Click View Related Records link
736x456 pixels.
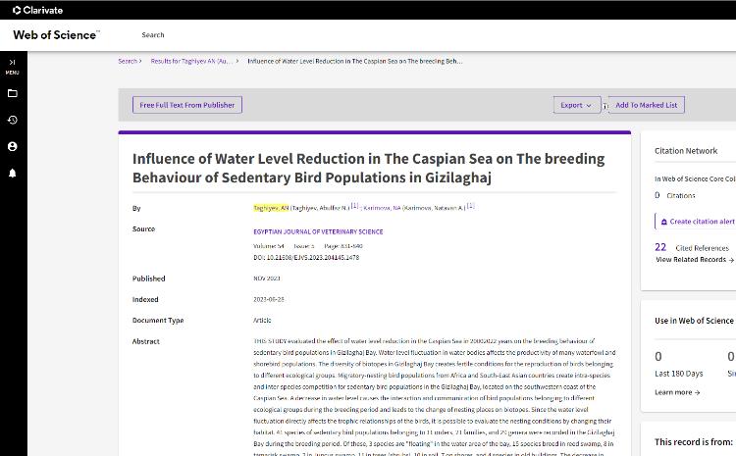tap(692, 260)
